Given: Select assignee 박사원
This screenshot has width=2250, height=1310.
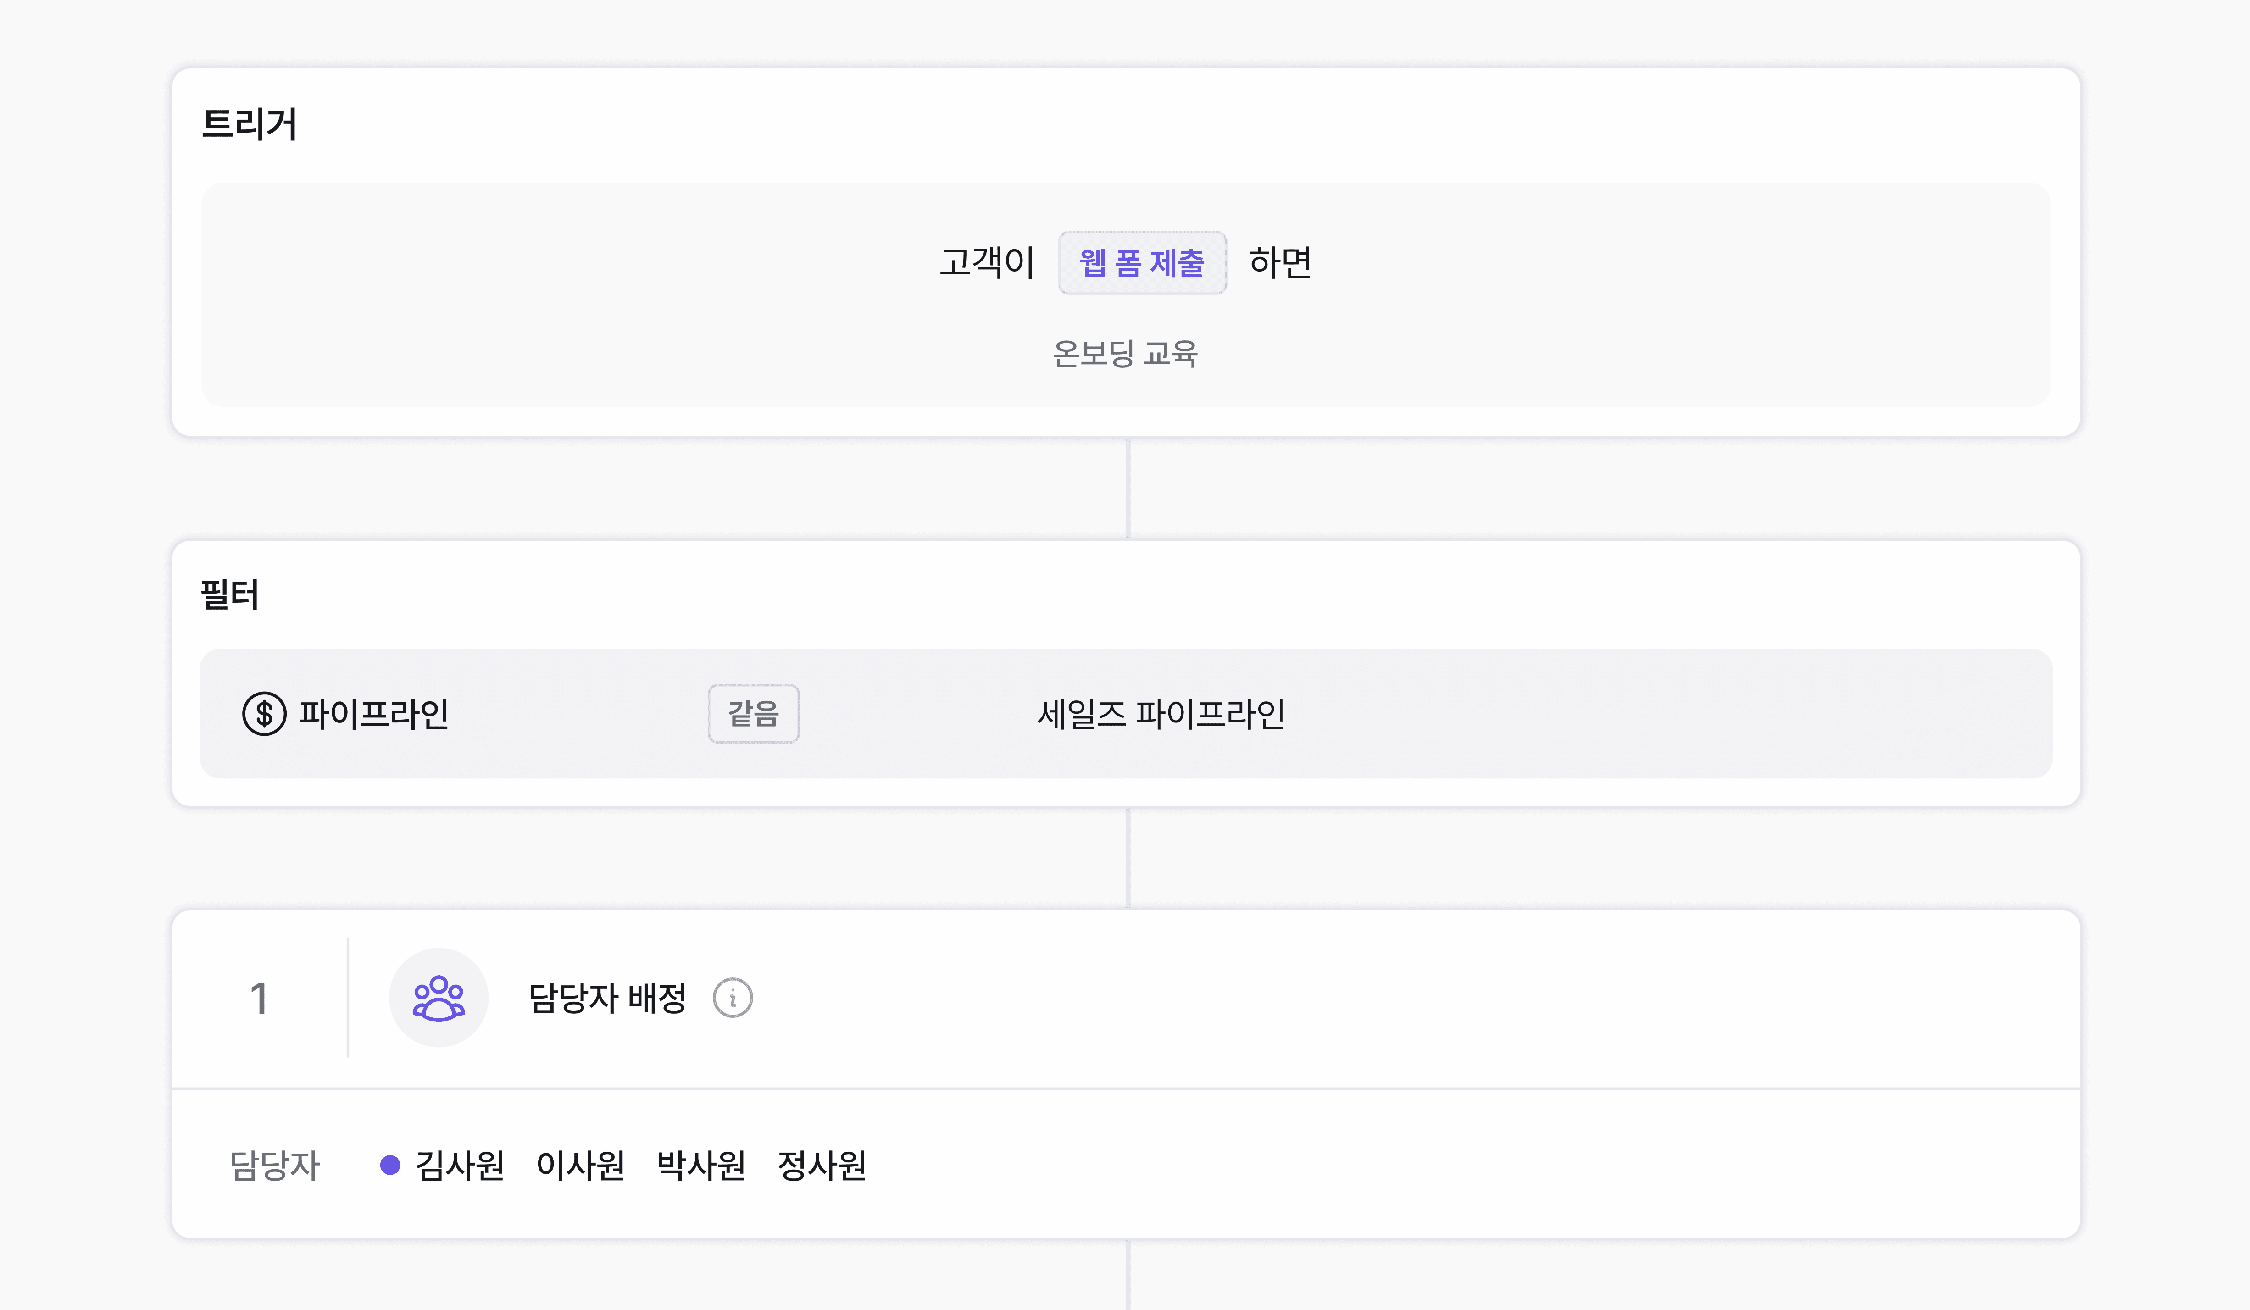Looking at the screenshot, I should 701,1165.
